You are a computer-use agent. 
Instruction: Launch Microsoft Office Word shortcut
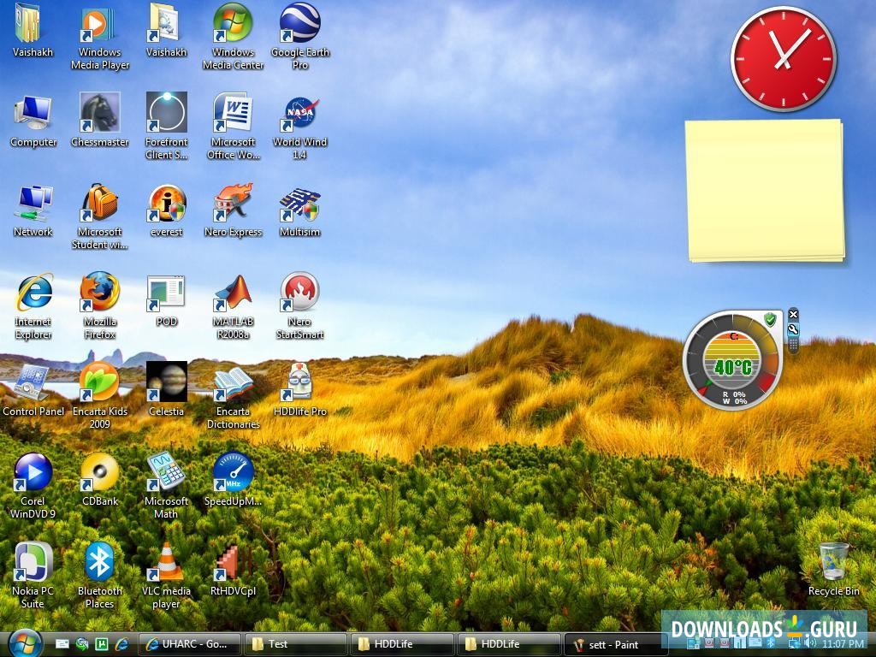233,127
